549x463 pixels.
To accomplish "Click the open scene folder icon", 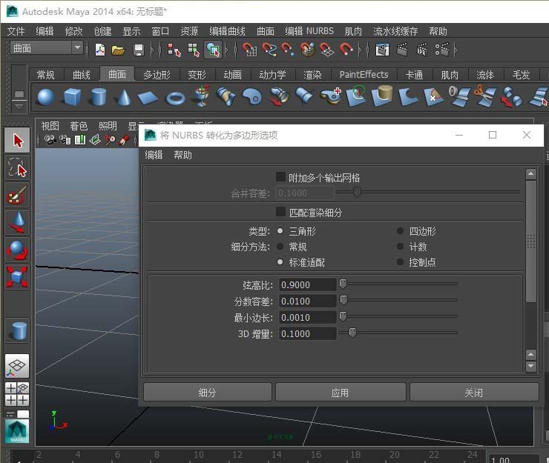I will pos(118,50).
